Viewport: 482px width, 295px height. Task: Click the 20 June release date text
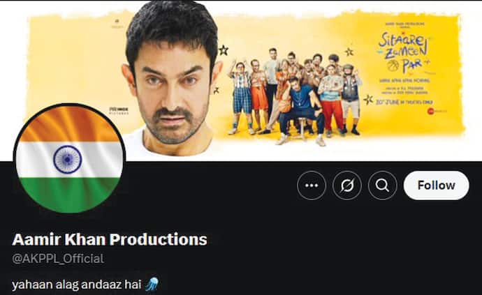(x=404, y=102)
